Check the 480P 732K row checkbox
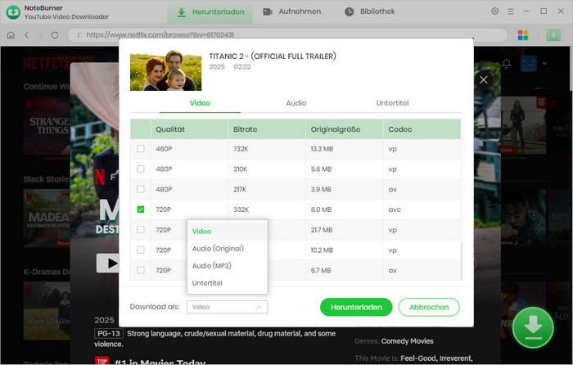This screenshot has height=365, width=573. 140,149
